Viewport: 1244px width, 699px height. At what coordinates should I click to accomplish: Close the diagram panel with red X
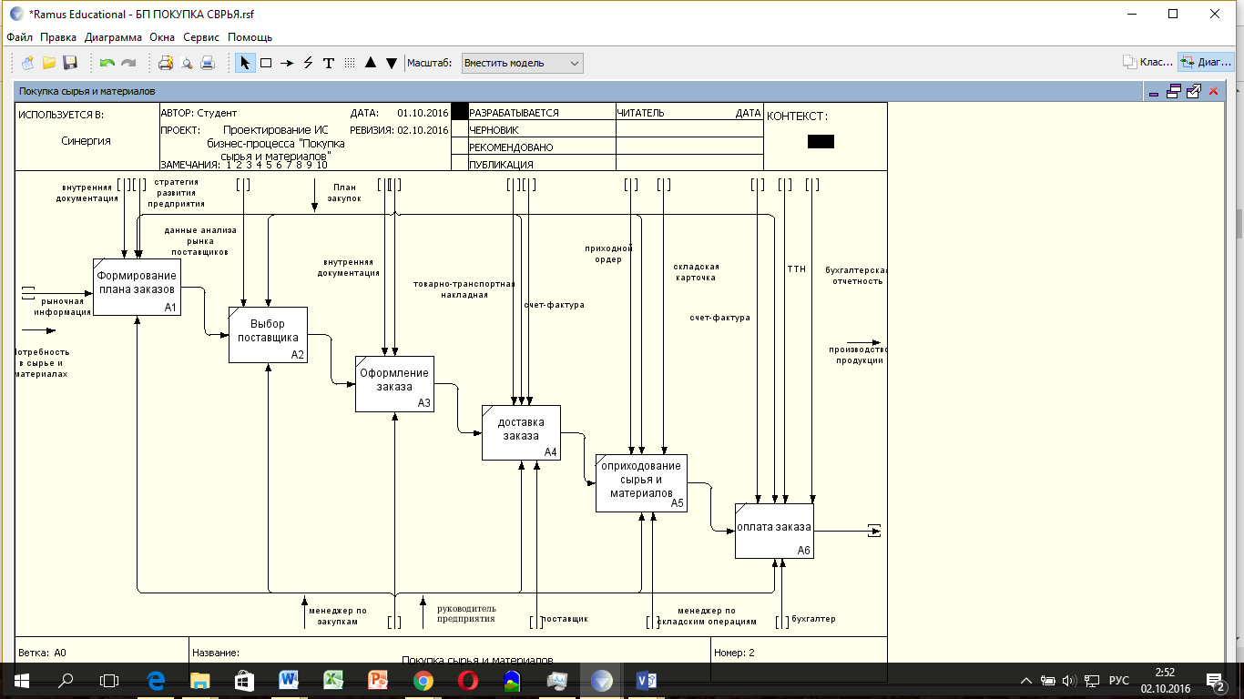[x=1212, y=91]
